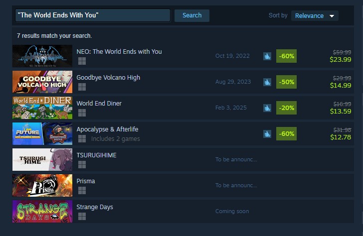363x236 pixels.
Task: Click the thumbs-up review icon for NEO: The World Ends with You
Action: click(x=267, y=56)
